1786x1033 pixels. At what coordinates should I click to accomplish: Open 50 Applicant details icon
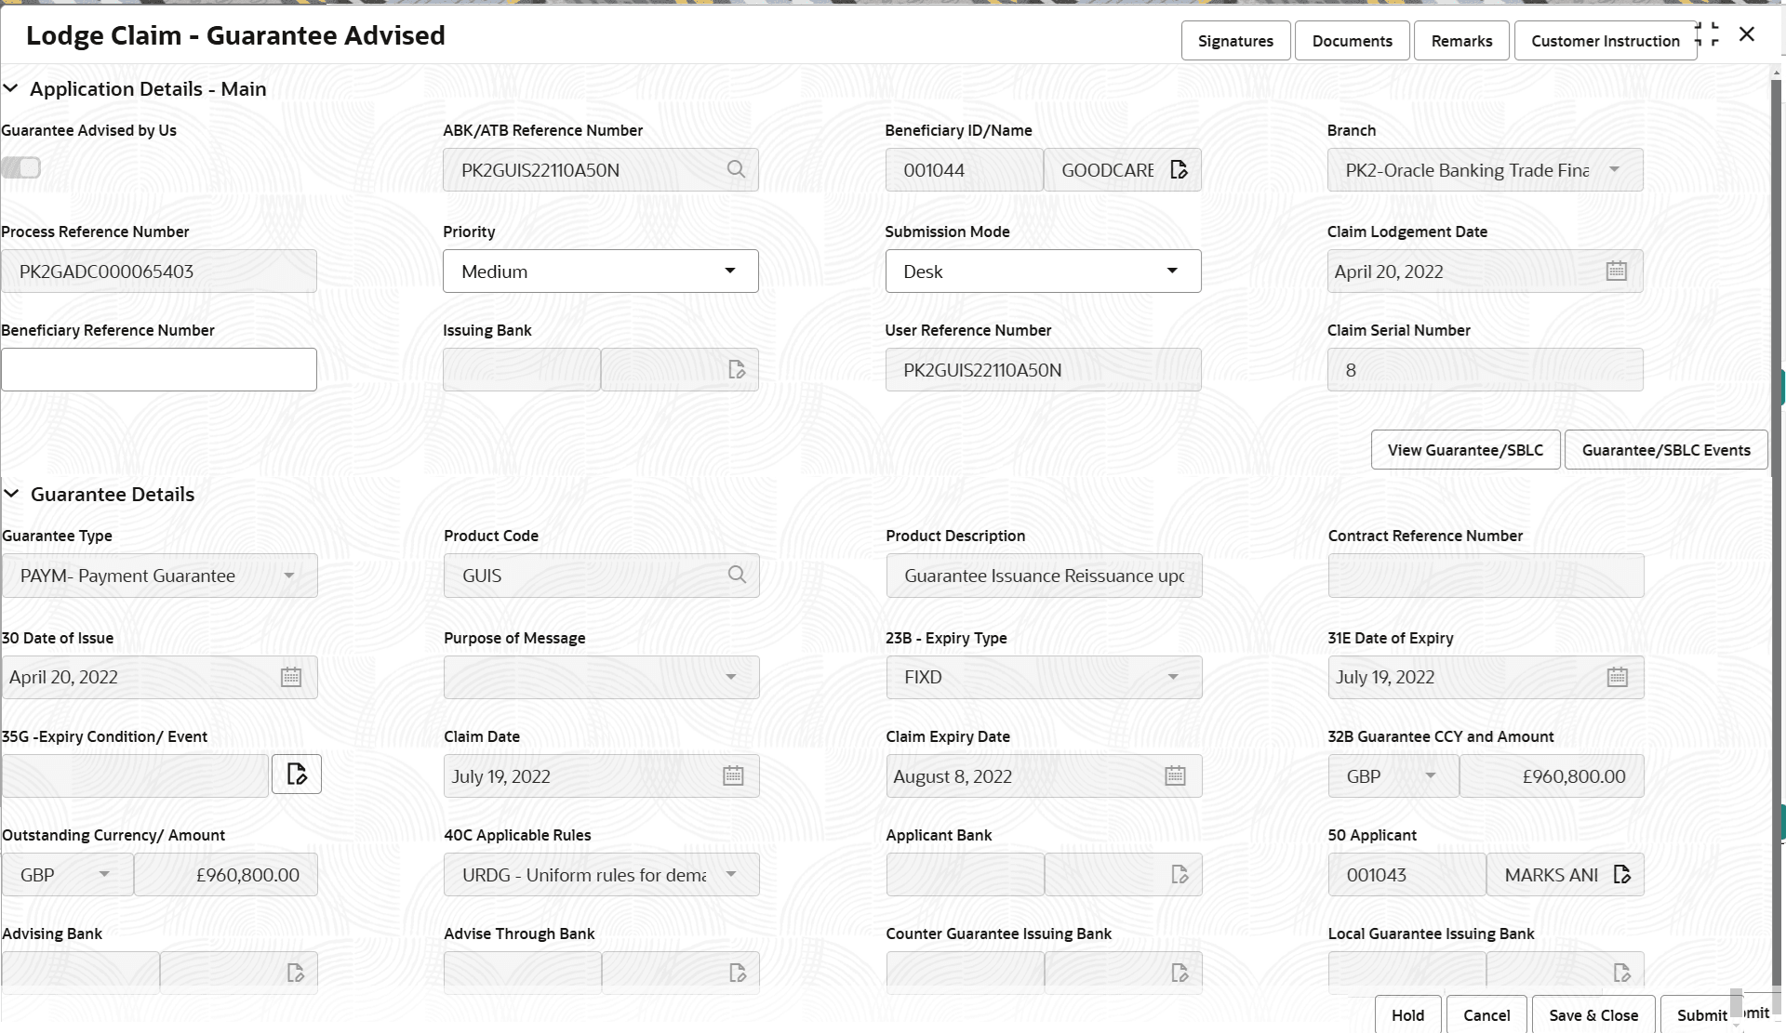tap(1621, 874)
